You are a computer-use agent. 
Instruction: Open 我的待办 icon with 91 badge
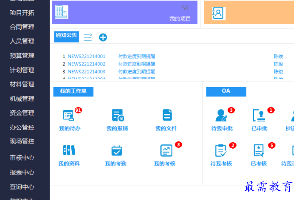(x=68, y=115)
